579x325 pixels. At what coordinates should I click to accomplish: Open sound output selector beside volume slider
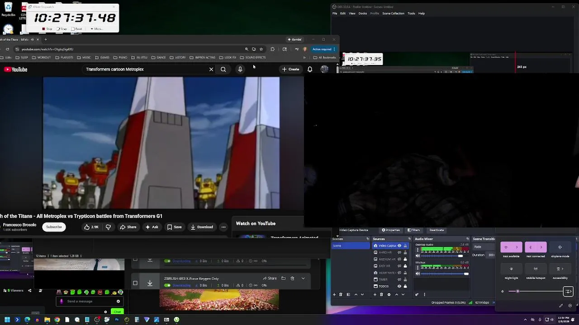tap(568, 292)
